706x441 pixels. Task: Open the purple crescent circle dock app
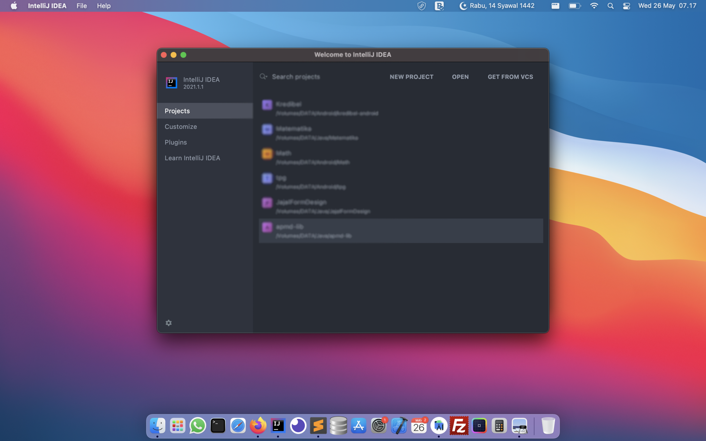298,426
